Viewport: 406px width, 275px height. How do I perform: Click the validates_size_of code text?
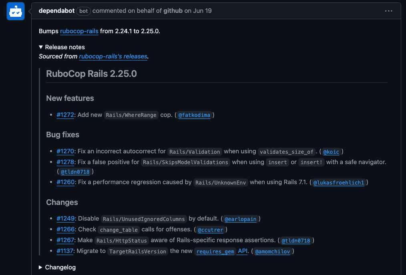click(x=287, y=152)
